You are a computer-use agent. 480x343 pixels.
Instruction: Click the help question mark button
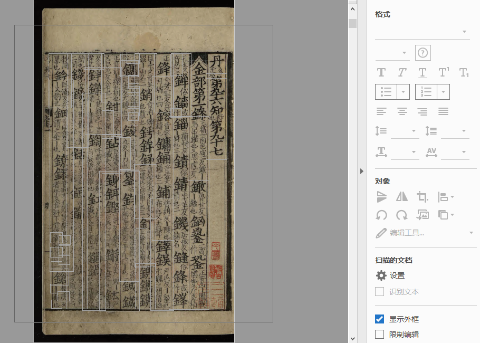[423, 53]
